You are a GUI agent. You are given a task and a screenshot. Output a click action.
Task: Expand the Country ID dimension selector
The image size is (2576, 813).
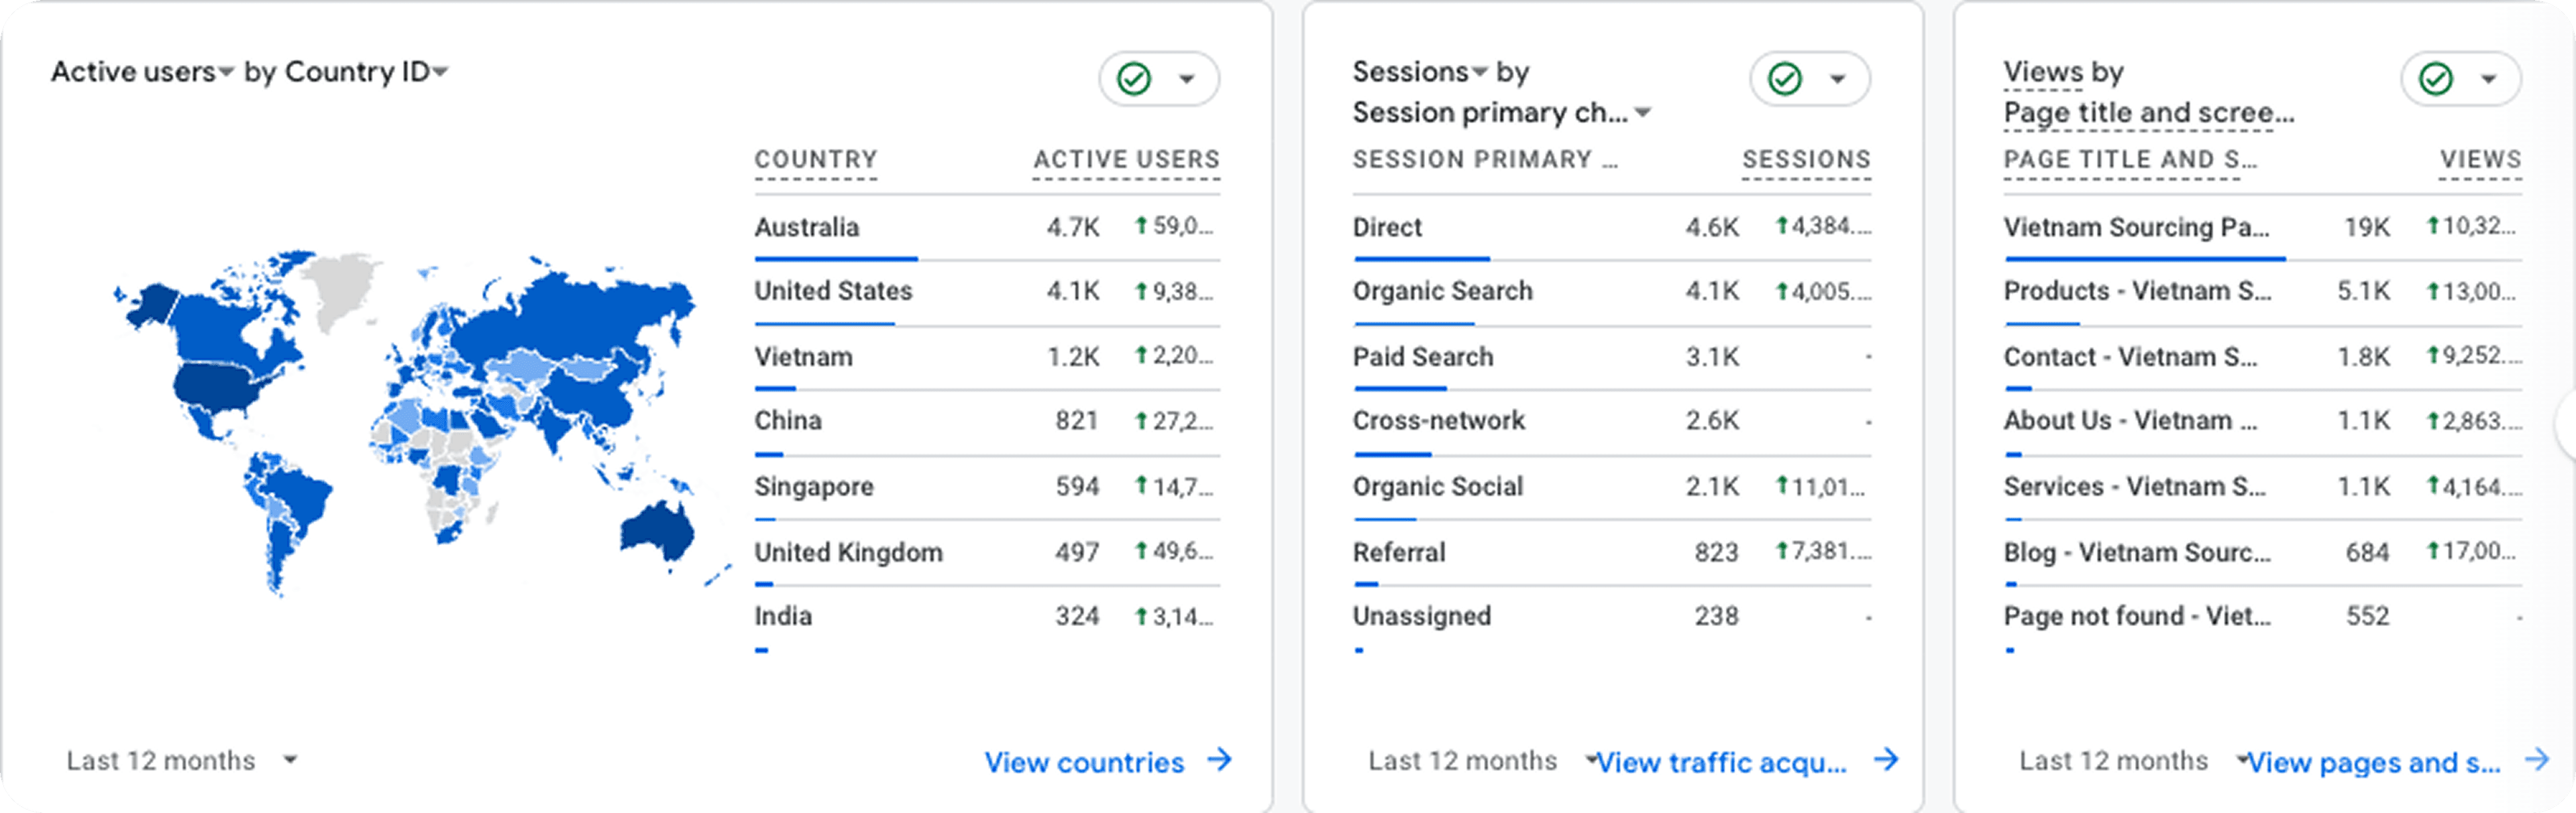point(440,72)
